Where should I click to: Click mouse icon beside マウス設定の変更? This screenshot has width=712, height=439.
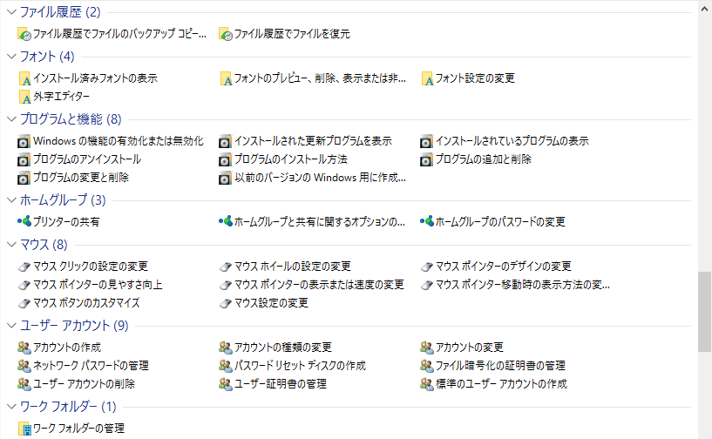pos(225,303)
